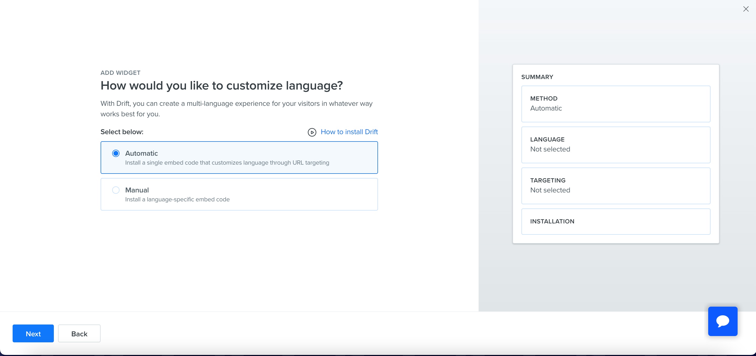Open the TARGETING summary card
756x356 pixels.
coord(616,186)
